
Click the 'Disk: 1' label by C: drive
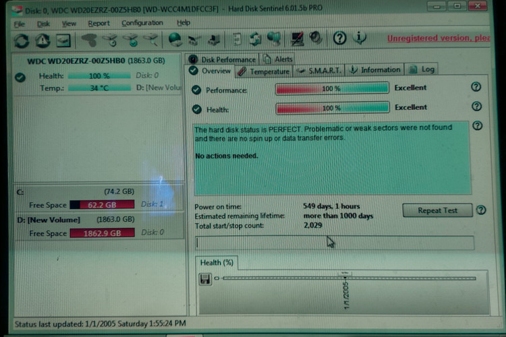tap(152, 204)
